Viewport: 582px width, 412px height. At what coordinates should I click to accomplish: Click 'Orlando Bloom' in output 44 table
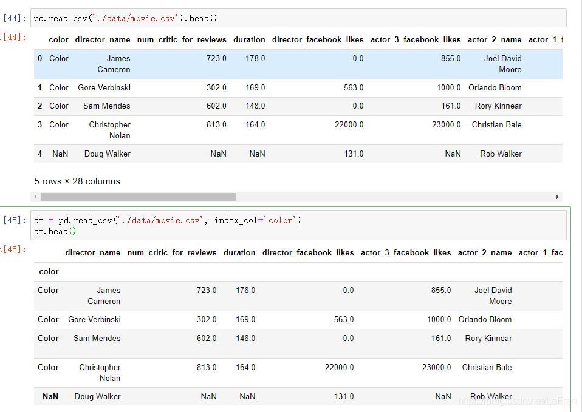point(495,88)
